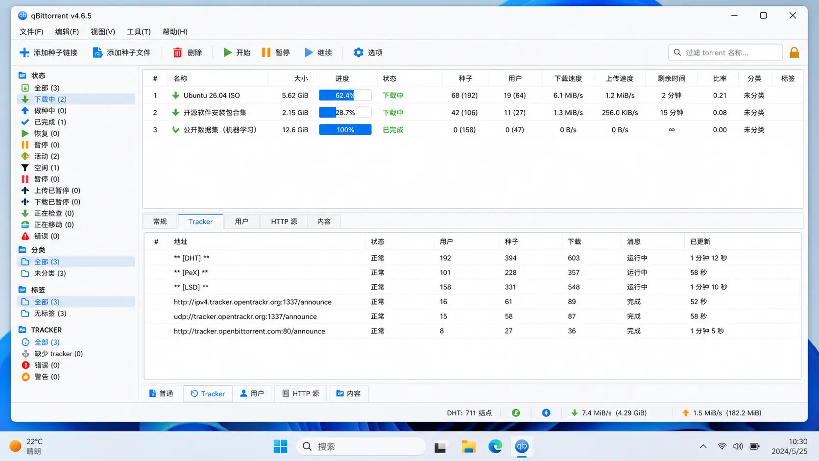This screenshot has height=461, width=819.
Task: Click the bottom 内容 button
Action: tap(348, 393)
